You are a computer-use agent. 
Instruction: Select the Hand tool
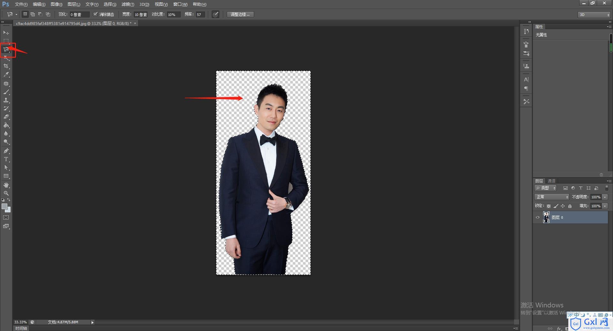click(6, 185)
